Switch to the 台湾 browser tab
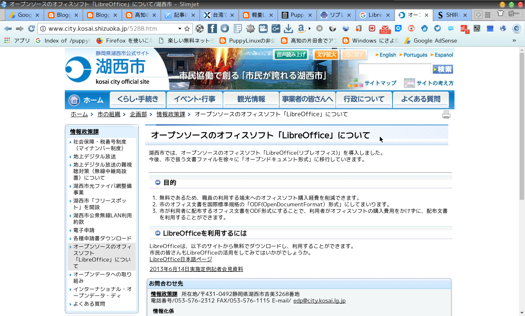This screenshot has width=525, height=316. tap(219, 15)
